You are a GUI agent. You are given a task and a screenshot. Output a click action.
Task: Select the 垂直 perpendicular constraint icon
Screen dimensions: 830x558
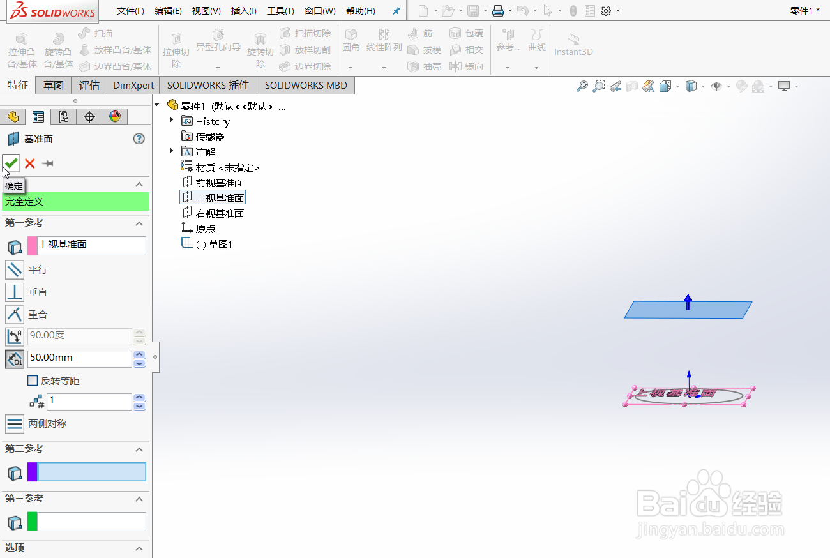tap(15, 292)
